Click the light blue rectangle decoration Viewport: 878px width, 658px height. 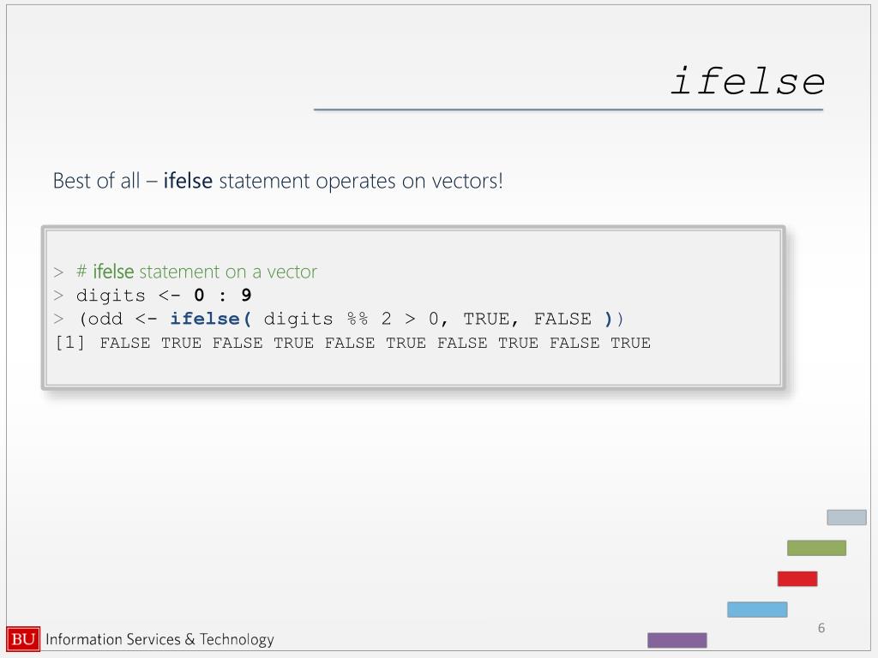tap(757, 609)
